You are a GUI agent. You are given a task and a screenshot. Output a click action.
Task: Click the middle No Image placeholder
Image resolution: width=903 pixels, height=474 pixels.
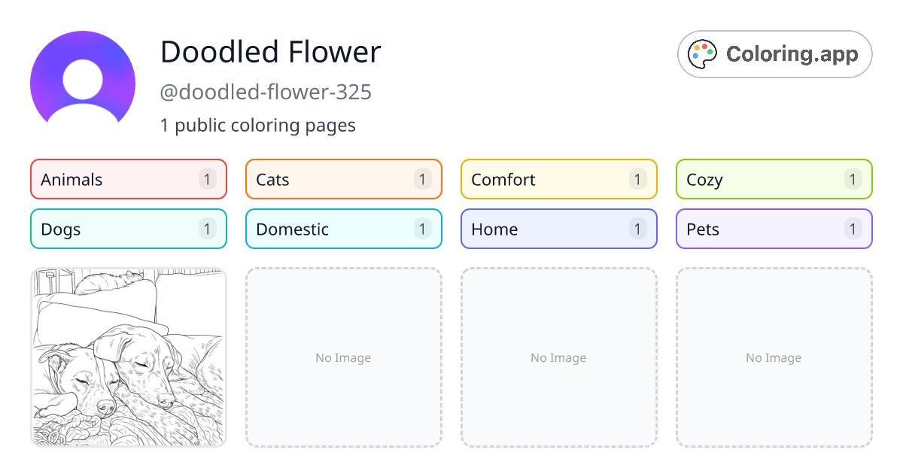pyautogui.click(x=559, y=357)
